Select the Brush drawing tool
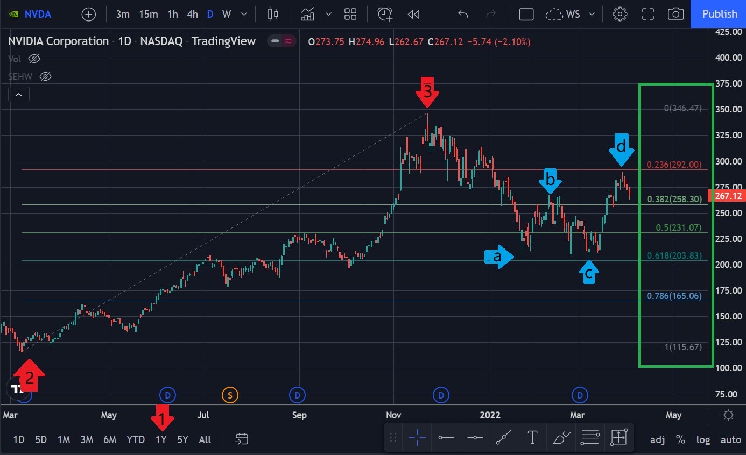The width and height of the screenshot is (746, 455). click(561, 438)
